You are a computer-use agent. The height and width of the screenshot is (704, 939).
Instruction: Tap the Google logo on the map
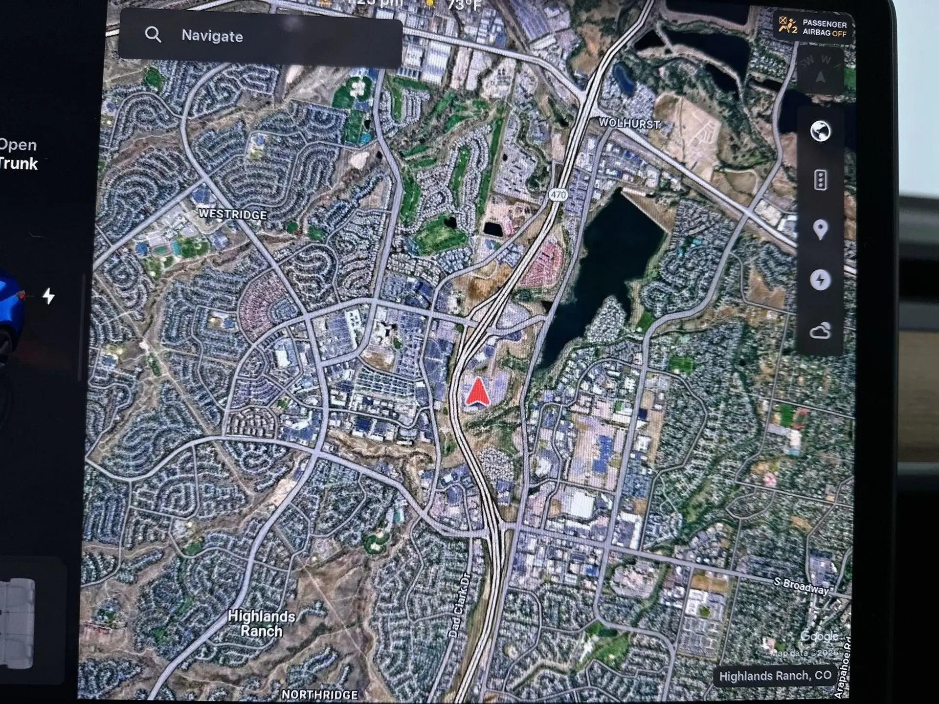pyautogui.click(x=818, y=636)
